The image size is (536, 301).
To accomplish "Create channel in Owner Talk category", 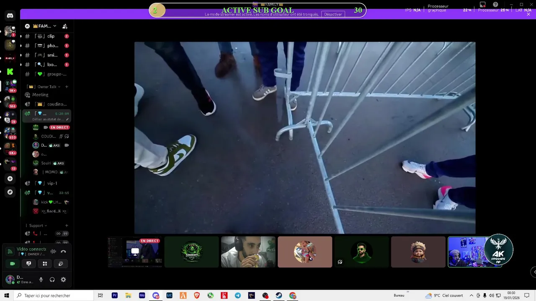I will [67, 87].
